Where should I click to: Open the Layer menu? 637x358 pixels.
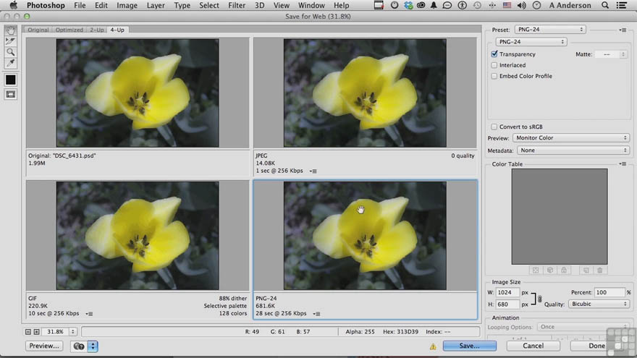156,5
